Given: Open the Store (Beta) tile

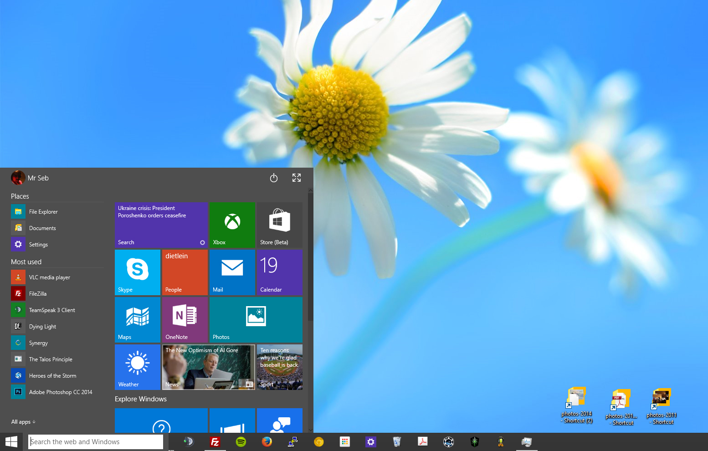Looking at the screenshot, I should point(279,225).
